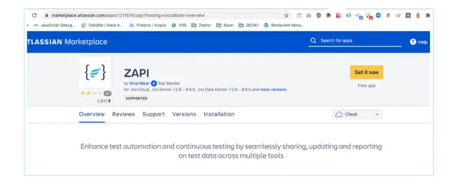Open the Help question mark icon
The width and height of the screenshot is (457, 186).
pos(413,42)
